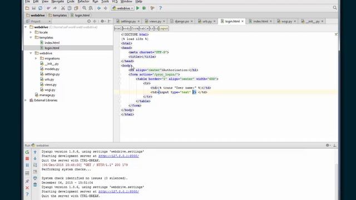Click the Replace toolbar icon

coord(91,8)
